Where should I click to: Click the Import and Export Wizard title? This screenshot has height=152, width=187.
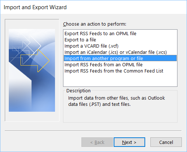35,7
